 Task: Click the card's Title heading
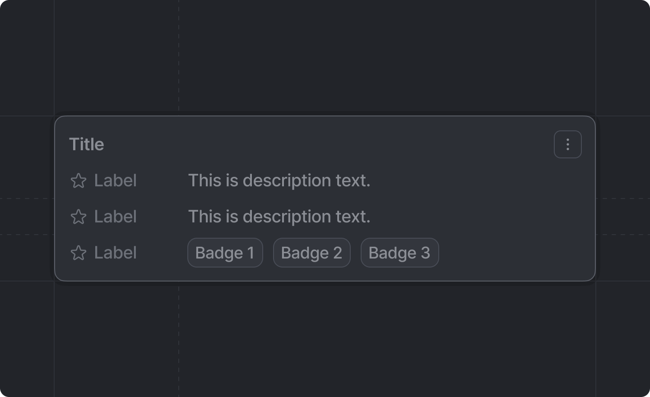(x=87, y=144)
